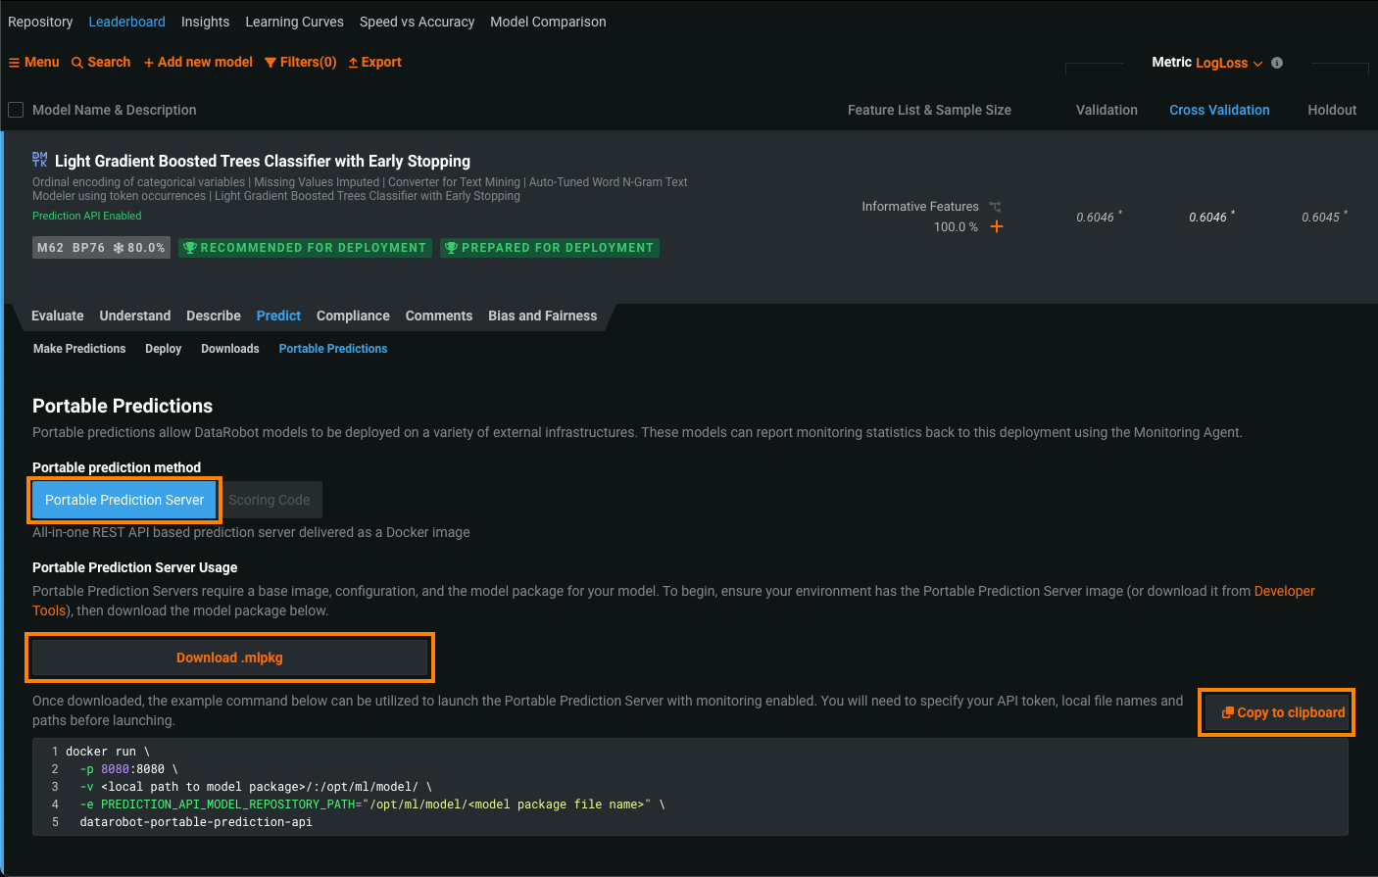Click the feature list branch icon
Image resolution: width=1378 pixels, height=877 pixels.
click(996, 207)
